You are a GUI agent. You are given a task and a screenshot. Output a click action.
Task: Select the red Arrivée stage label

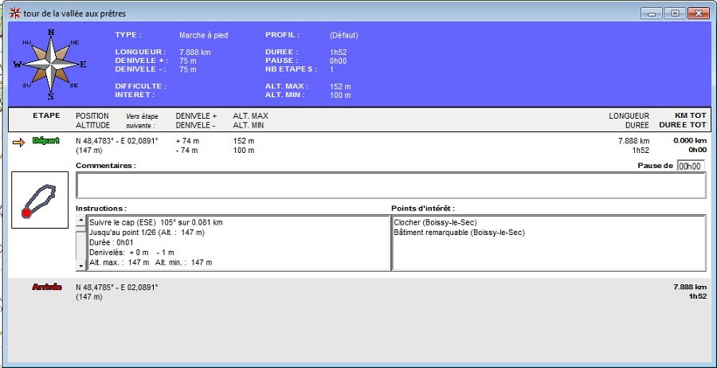[x=46, y=288]
